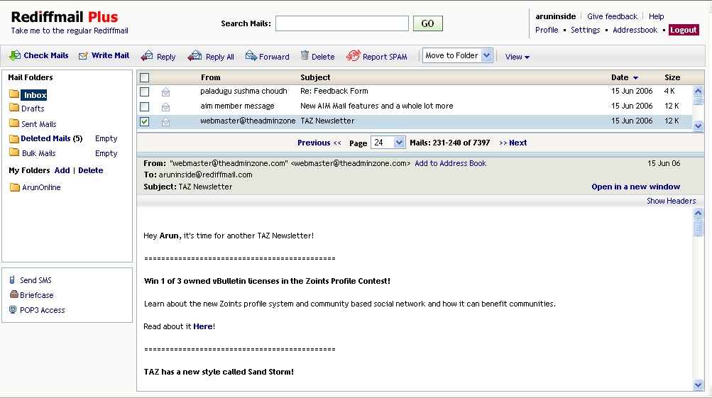
Task: Click the Check Mails download icon
Action: pyautogui.click(x=14, y=55)
